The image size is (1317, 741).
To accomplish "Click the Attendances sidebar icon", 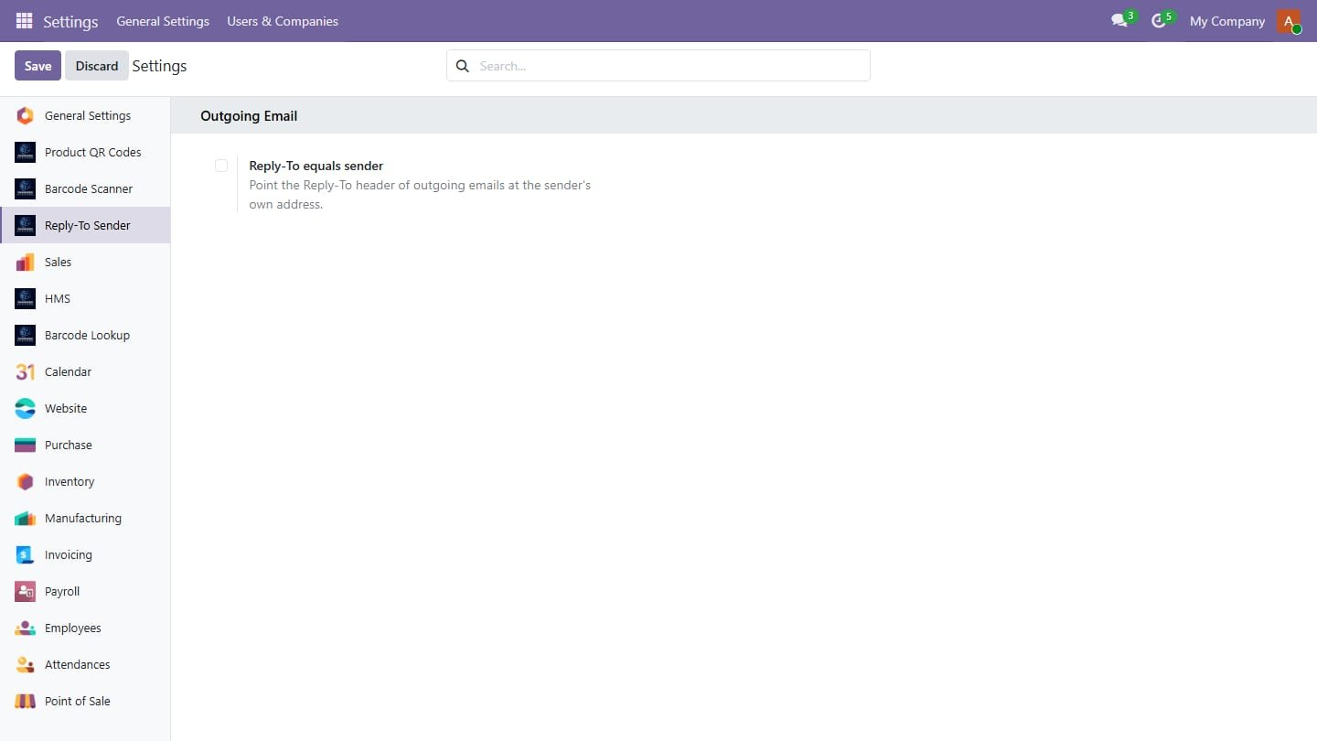I will (x=26, y=665).
